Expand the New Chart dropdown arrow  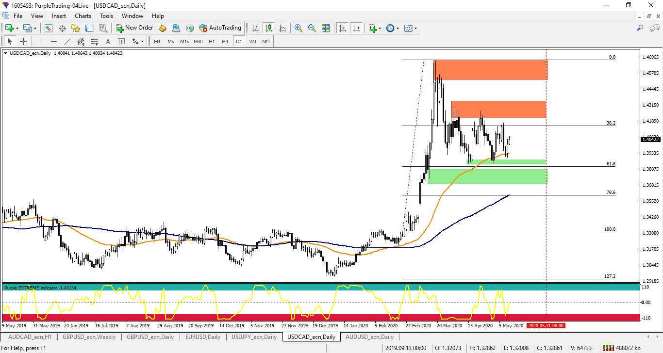pyautogui.click(x=17, y=28)
